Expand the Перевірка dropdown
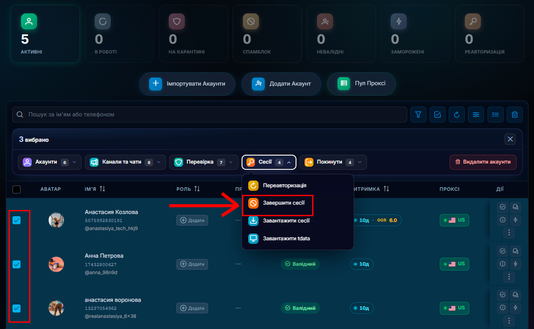This screenshot has height=329, width=534. point(204,162)
